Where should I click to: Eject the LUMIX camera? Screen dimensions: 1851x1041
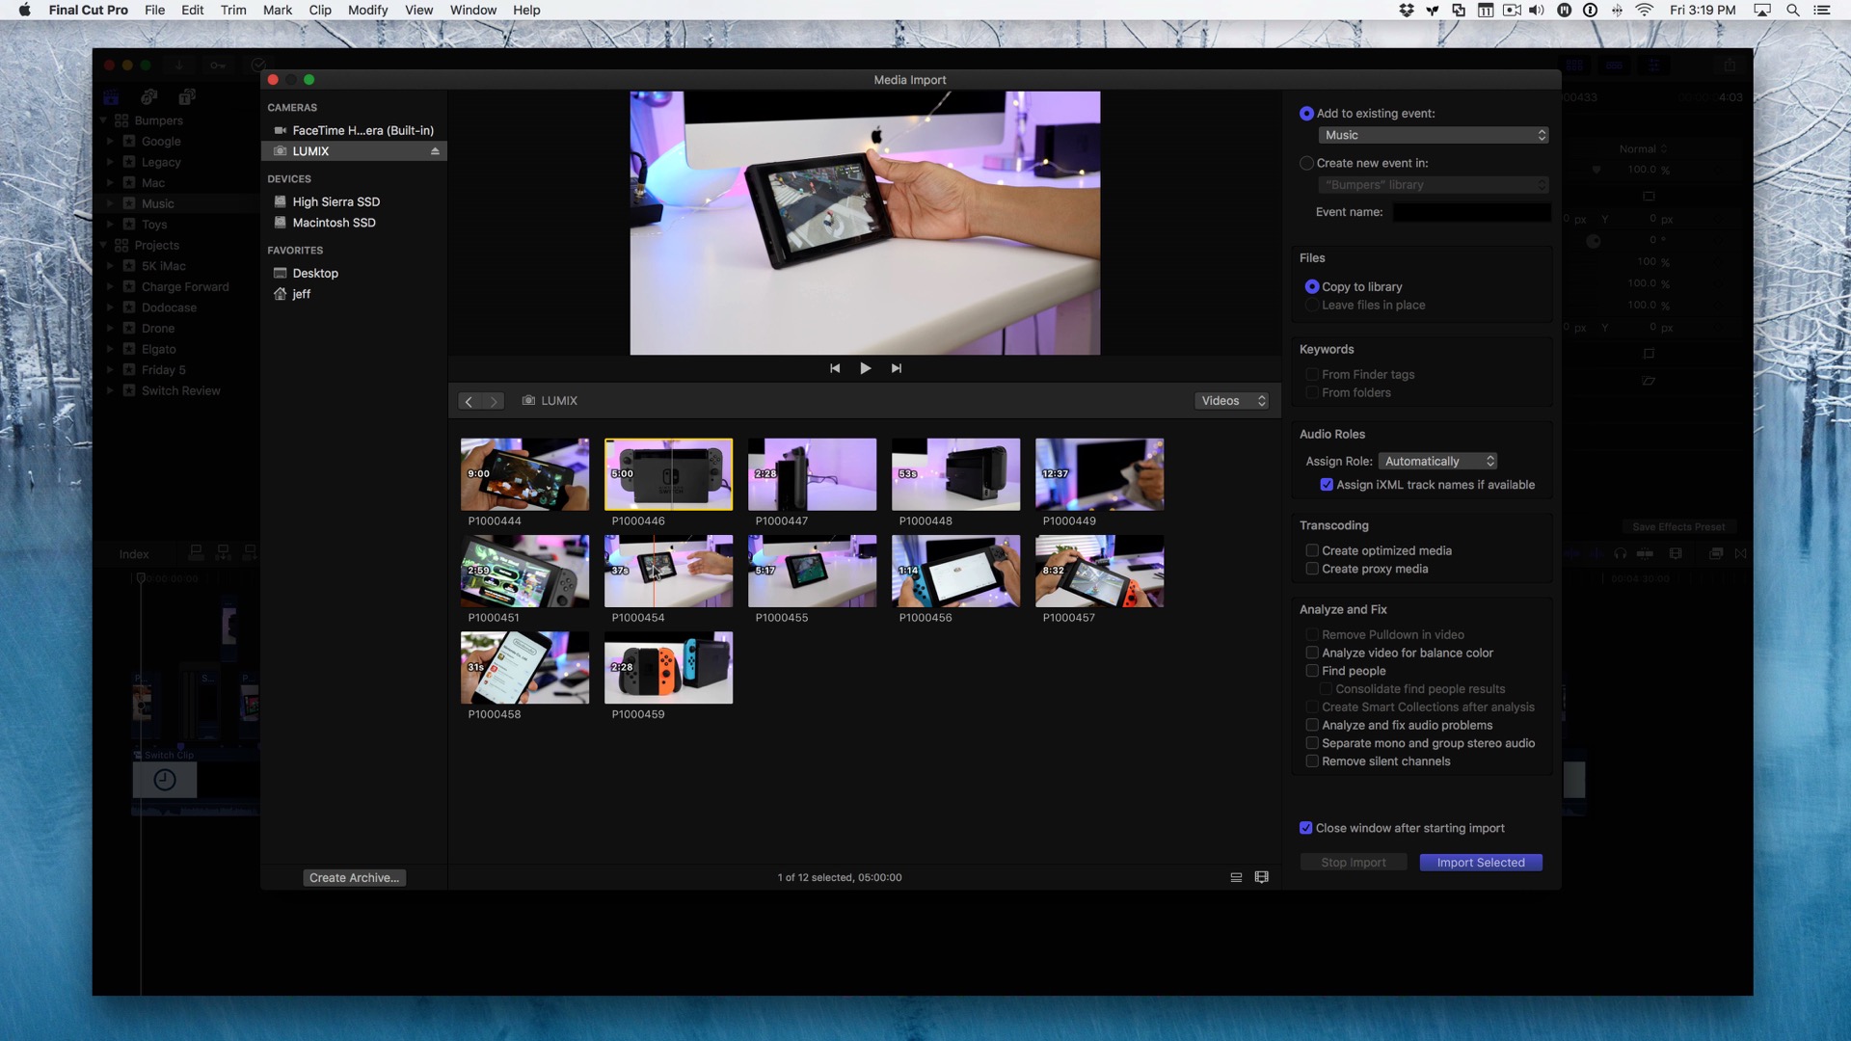pyautogui.click(x=435, y=151)
